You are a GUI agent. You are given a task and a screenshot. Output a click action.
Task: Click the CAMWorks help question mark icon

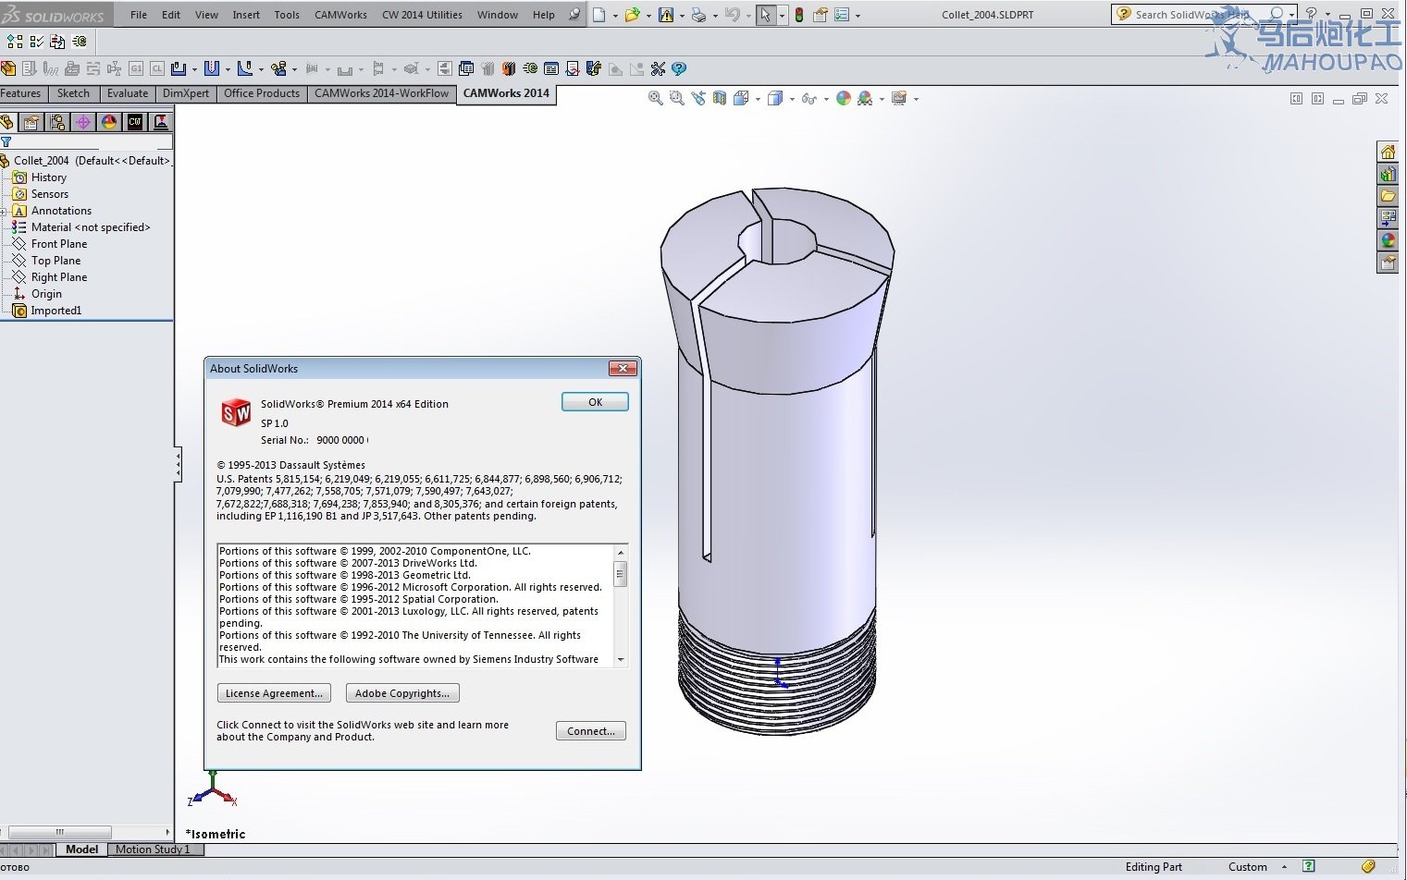click(x=679, y=68)
